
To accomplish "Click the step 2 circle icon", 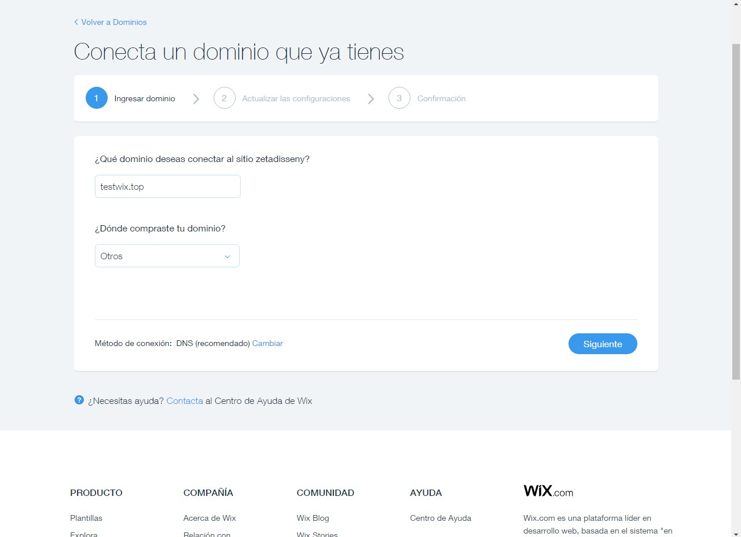I will (224, 98).
